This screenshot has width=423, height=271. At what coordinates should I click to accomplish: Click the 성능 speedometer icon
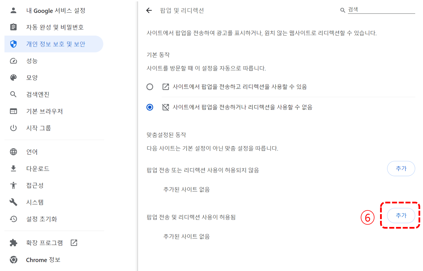pos(13,61)
